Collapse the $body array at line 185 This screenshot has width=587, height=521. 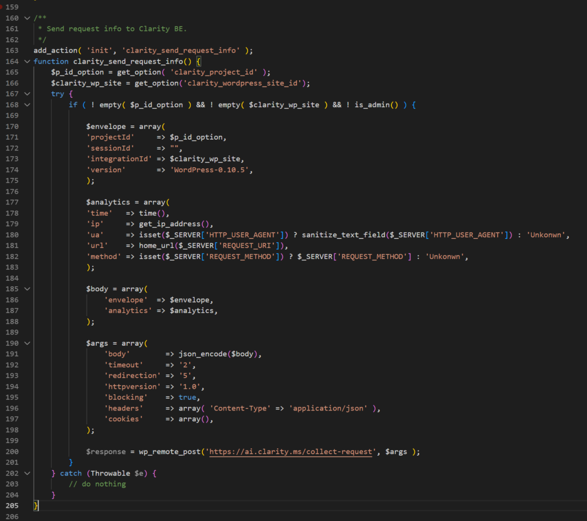click(27, 289)
